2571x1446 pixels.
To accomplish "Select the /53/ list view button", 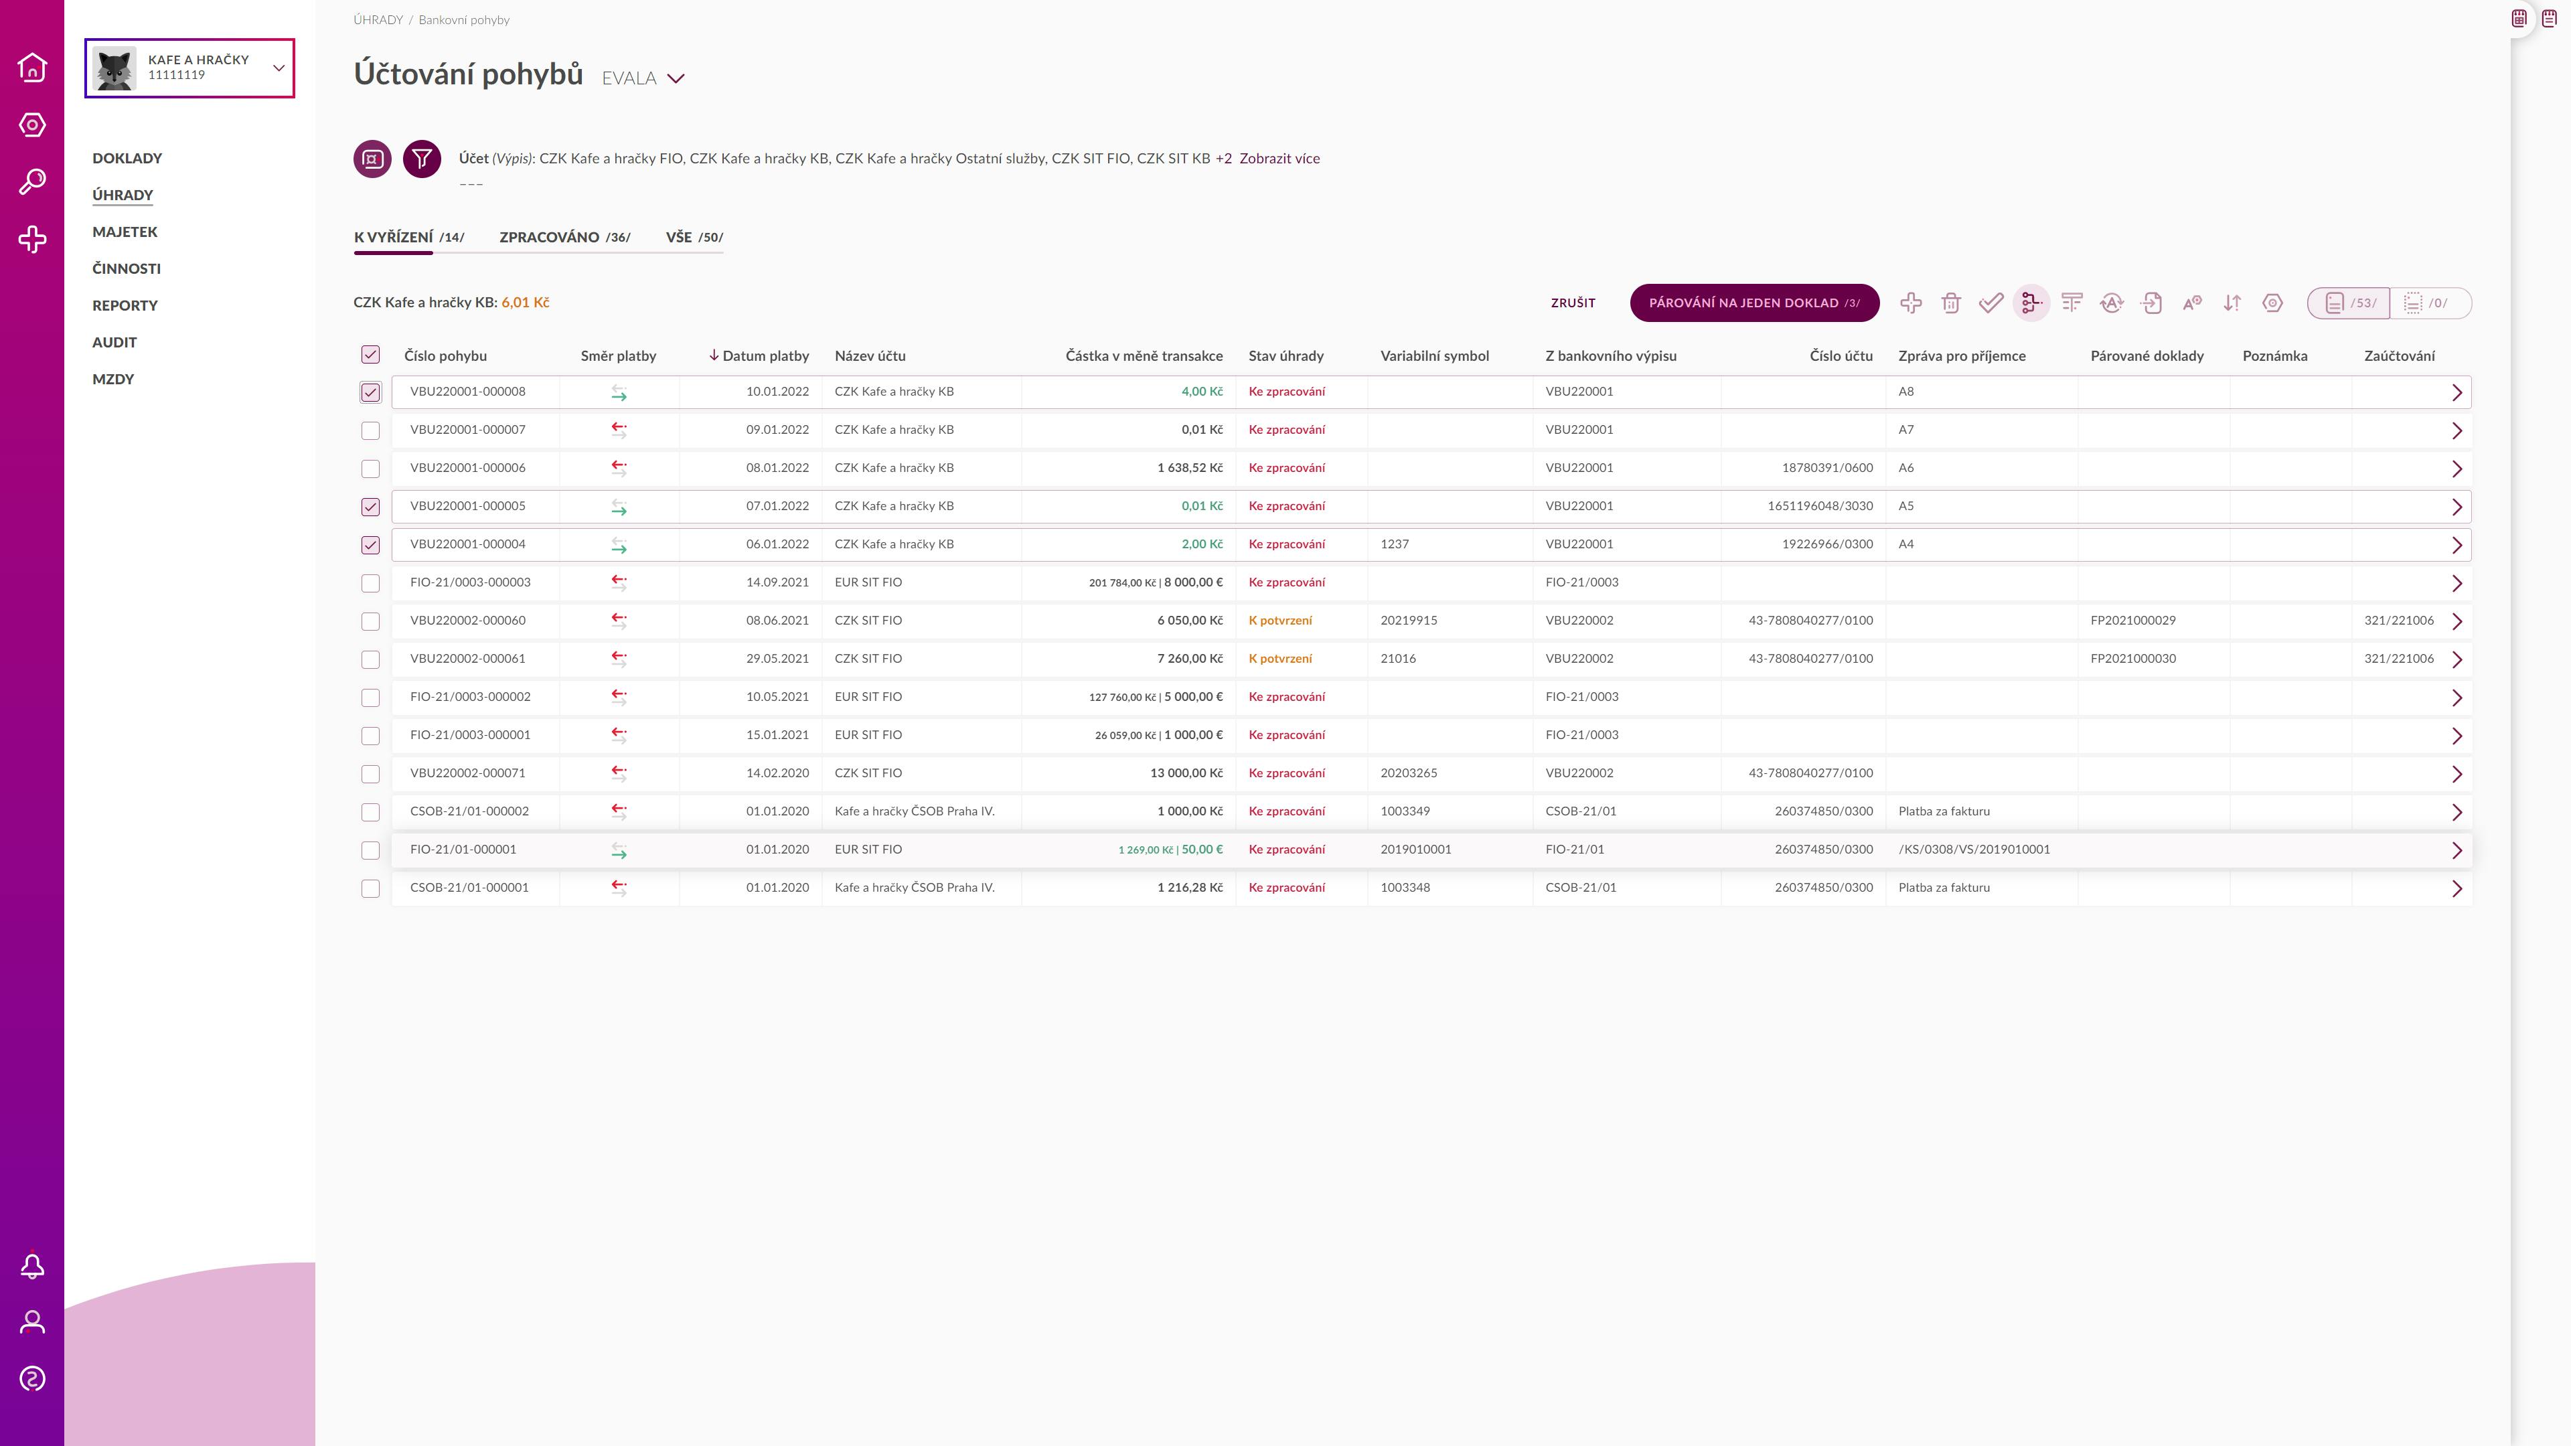I will tap(2349, 303).
